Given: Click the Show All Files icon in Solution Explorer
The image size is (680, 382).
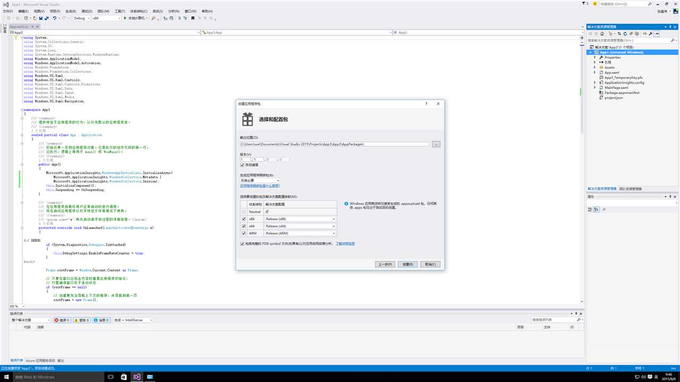Looking at the screenshot, I should point(637,33).
